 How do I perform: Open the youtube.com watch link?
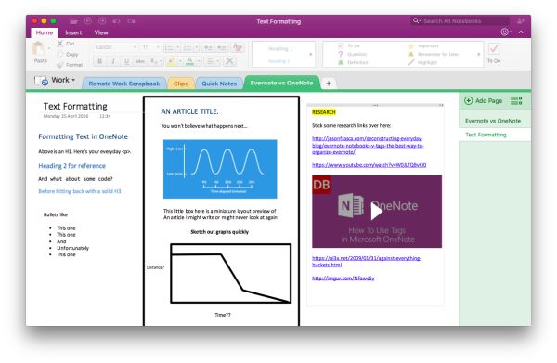(369, 165)
